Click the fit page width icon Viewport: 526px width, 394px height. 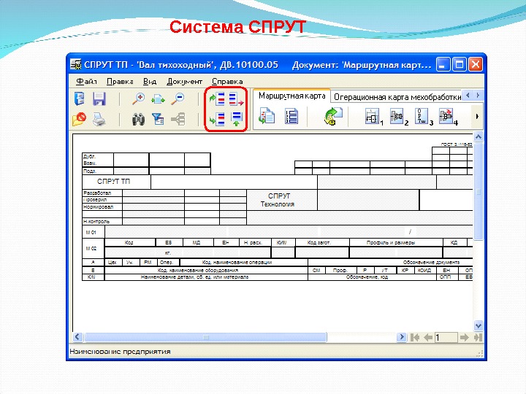point(158,99)
